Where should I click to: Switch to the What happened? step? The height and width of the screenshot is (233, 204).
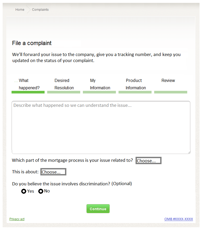click(29, 84)
